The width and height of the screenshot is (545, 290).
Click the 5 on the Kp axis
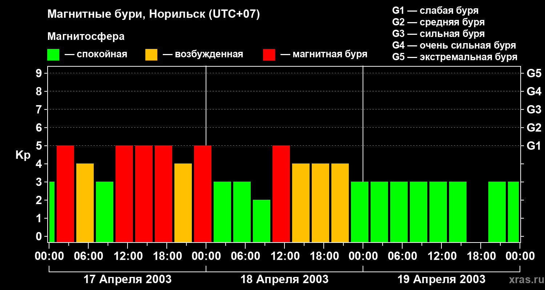tap(40, 146)
